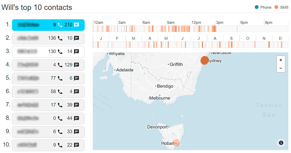Click Will's top 10 contacts heading
291x153 pixels.
tap(37, 7)
